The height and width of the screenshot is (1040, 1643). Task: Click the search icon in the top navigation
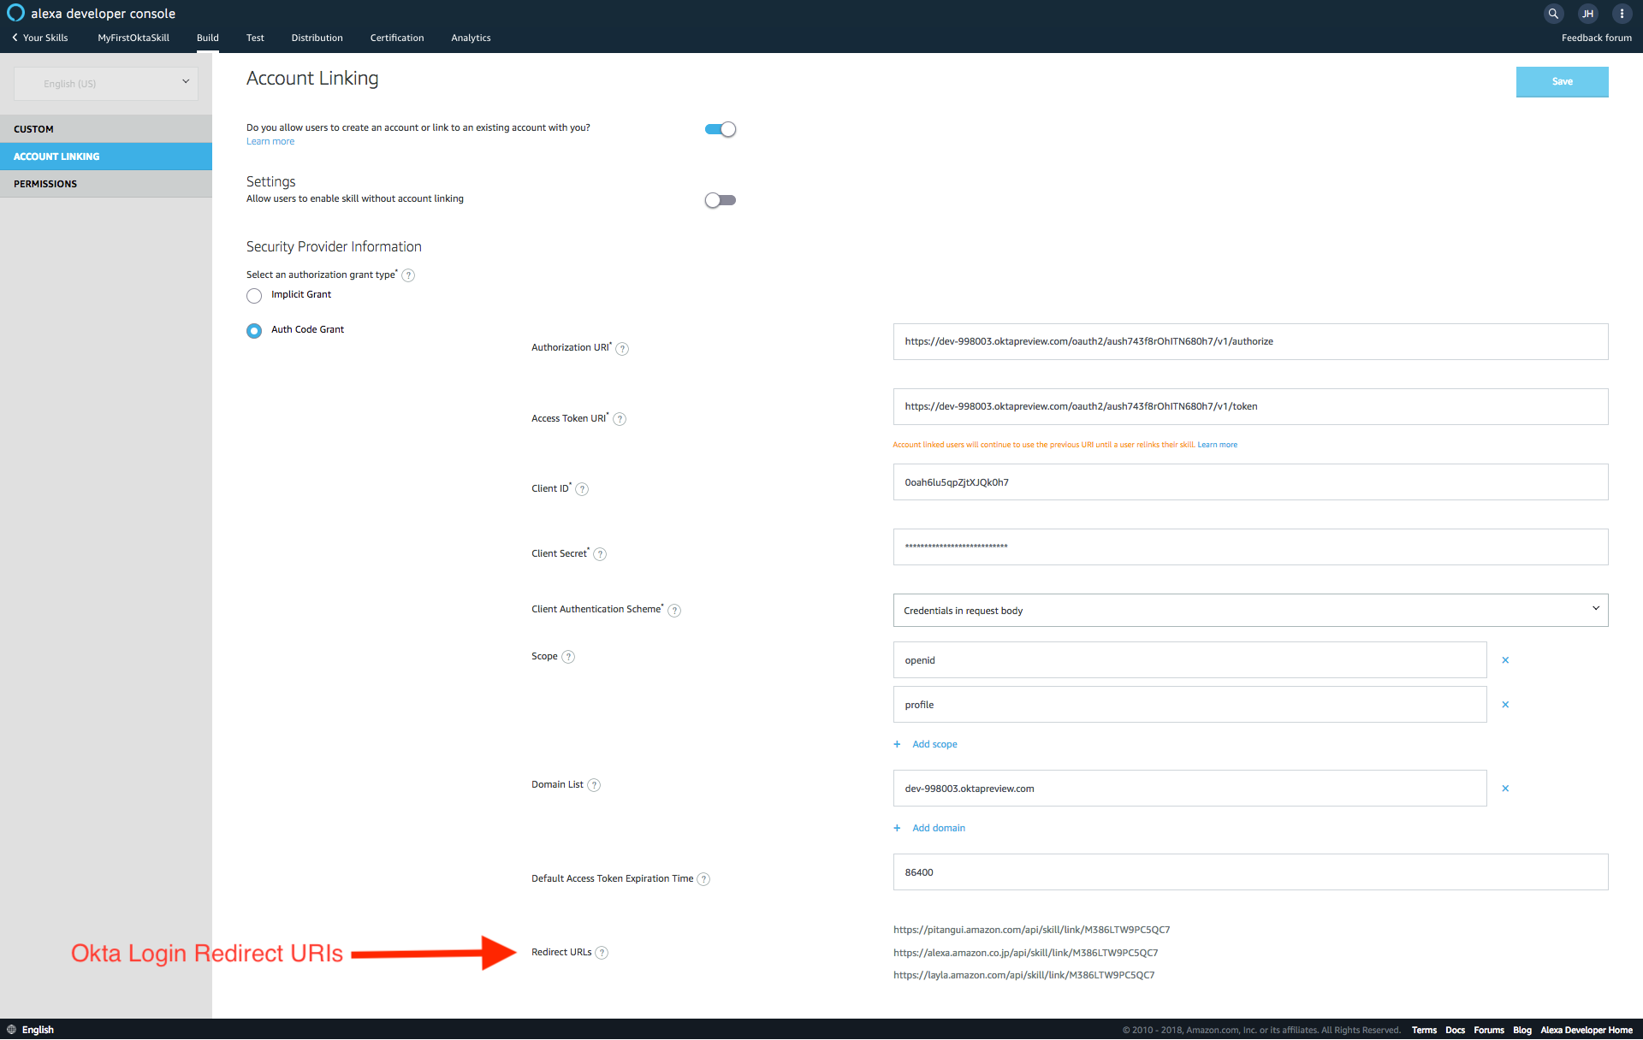coord(1553,13)
